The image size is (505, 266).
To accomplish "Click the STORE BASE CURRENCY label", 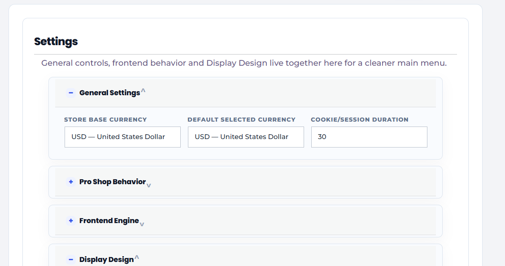I will pos(105,120).
